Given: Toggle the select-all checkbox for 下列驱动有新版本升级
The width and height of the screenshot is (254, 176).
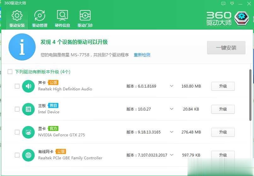Looking at the screenshot, I should (x=10, y=71).
